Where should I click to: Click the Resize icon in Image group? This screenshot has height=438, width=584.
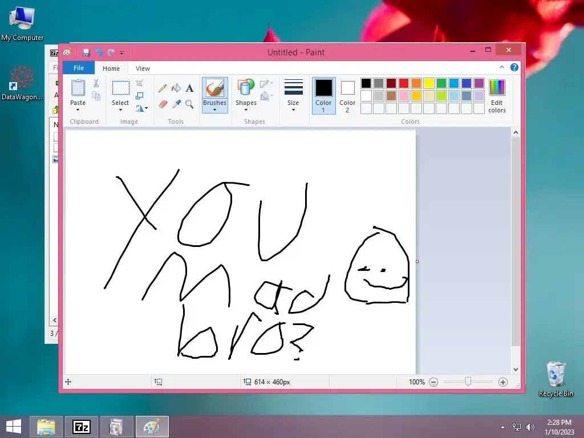(x=139, y=96)
